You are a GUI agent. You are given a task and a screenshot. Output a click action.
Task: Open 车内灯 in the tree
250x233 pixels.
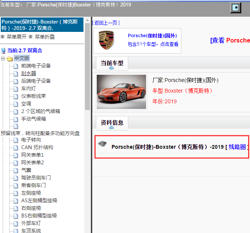coord(28,88)
